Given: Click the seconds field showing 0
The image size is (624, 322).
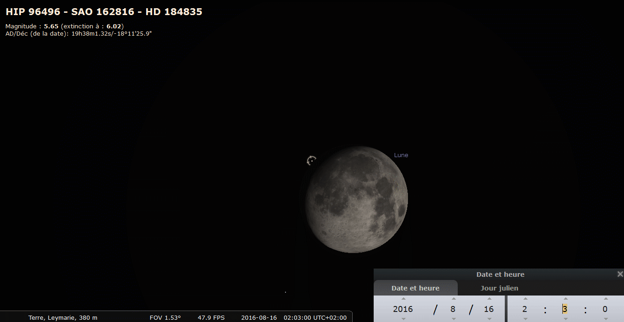Looking at the screenshot, I should coord(605,309).
